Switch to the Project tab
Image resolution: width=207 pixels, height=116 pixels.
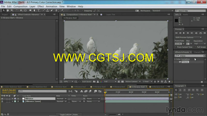point(5,15)
